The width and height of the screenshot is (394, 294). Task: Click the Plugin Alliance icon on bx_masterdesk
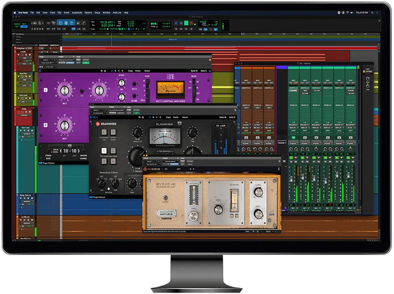tap(91, 197)
